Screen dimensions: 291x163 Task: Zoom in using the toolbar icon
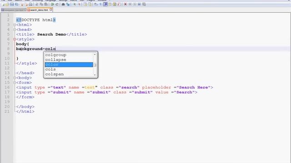75,4
